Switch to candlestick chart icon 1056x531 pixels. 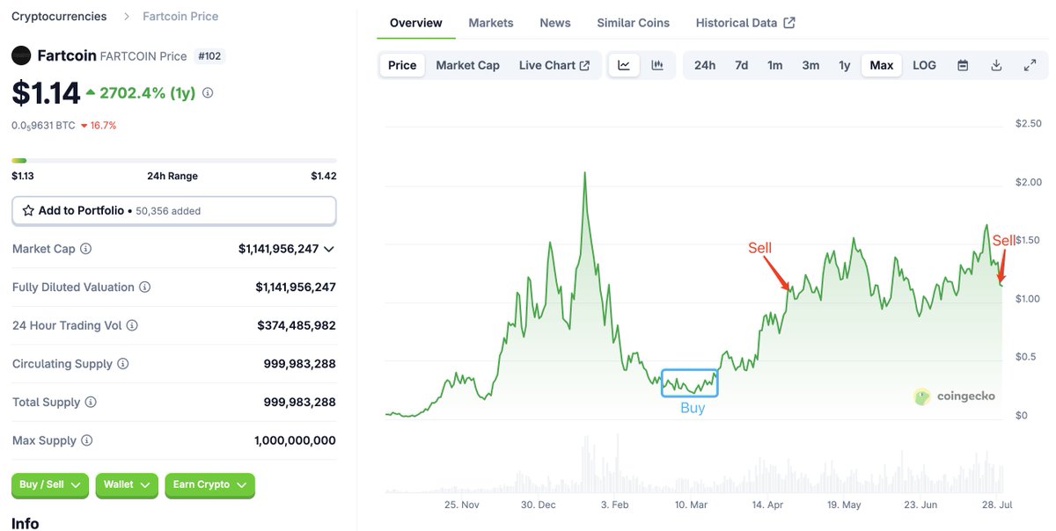coord(656,65)
